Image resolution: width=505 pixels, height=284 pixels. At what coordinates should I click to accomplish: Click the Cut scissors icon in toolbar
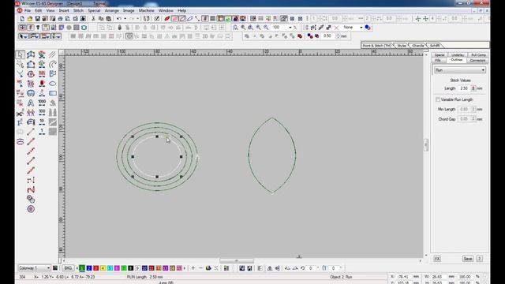pos(93,19)
